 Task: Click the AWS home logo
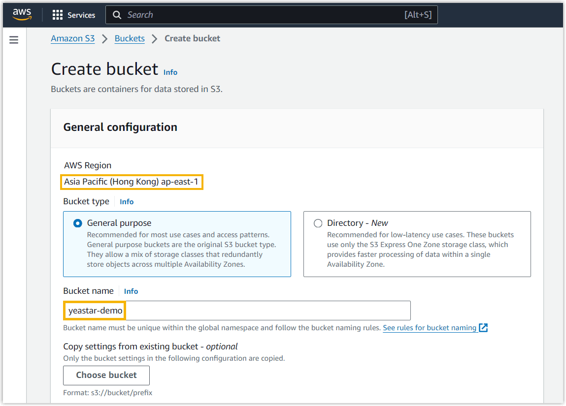22,14
